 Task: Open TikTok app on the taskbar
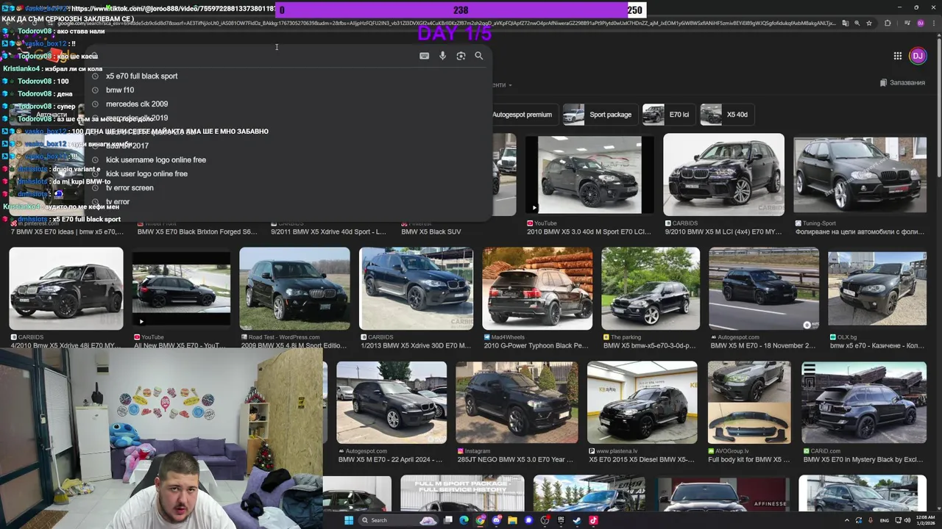tap(593, 520)
